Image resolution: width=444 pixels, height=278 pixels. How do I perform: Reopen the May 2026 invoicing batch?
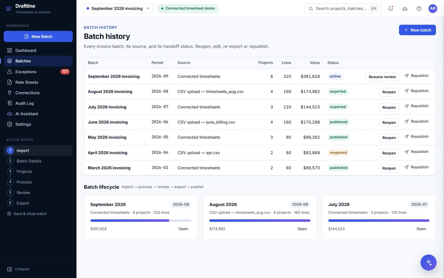point(389,138)
